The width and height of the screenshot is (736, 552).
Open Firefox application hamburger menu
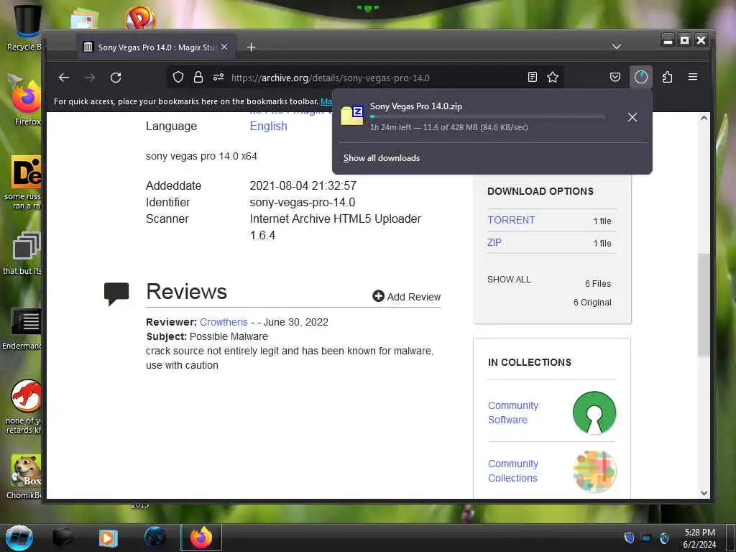[693, 77]
